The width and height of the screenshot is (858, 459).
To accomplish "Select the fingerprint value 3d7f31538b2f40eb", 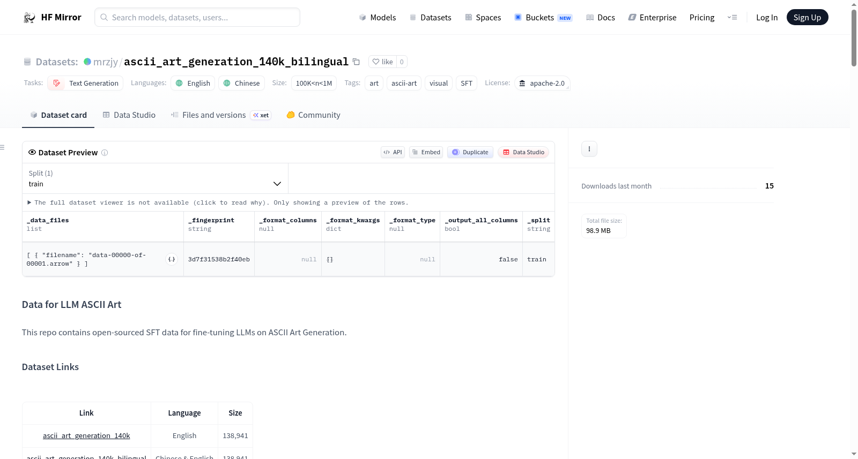I will click(219, 259).
